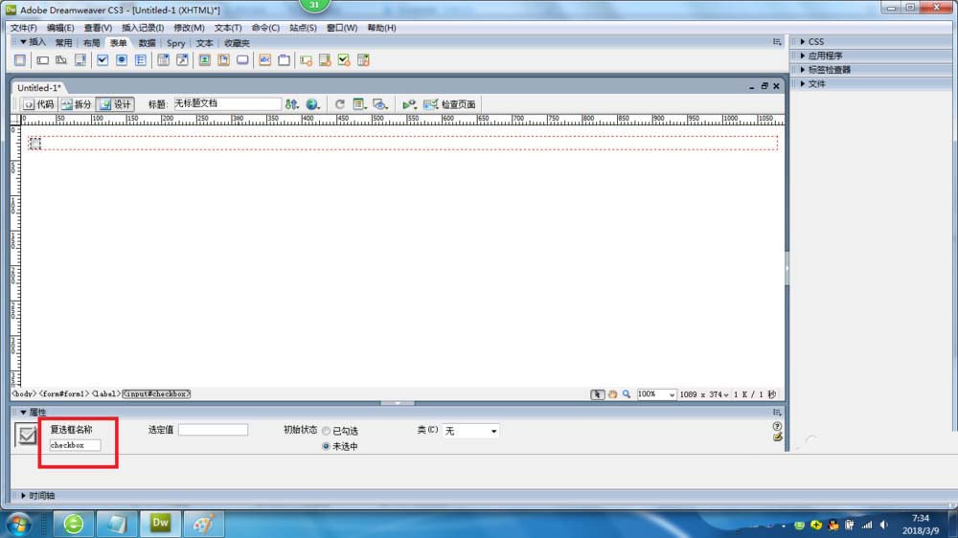Click the Refresh design view icon

pos(339,104)
